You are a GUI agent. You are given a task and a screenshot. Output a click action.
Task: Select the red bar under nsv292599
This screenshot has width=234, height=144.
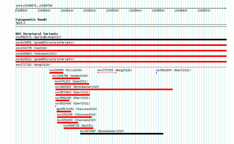pos(57,73)
